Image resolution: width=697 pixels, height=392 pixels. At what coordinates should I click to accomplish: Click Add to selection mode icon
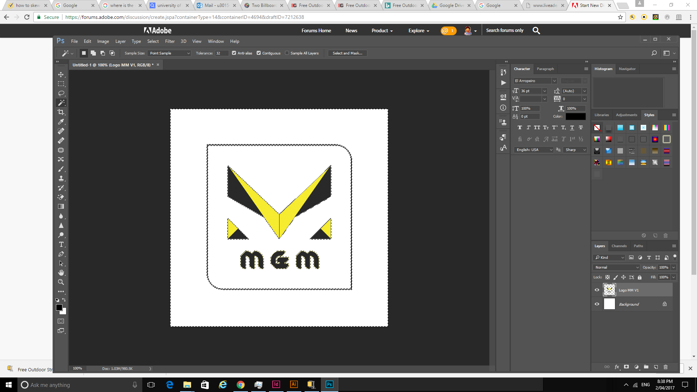[x=93, y=53]
